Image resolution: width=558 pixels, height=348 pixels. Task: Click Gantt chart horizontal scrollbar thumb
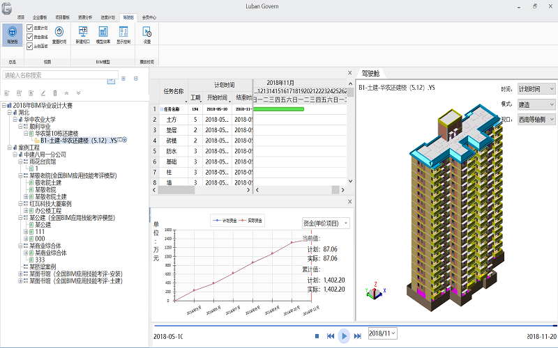(x=335, y=190)
